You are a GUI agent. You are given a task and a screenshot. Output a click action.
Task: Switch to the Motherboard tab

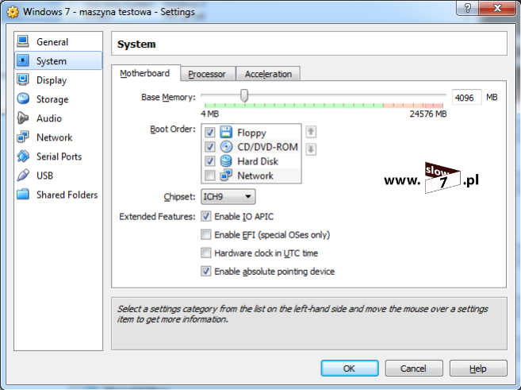click(x=145, y=73)
